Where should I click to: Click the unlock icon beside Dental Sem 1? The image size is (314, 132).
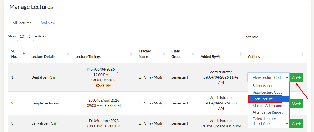[x=55, y=77]
